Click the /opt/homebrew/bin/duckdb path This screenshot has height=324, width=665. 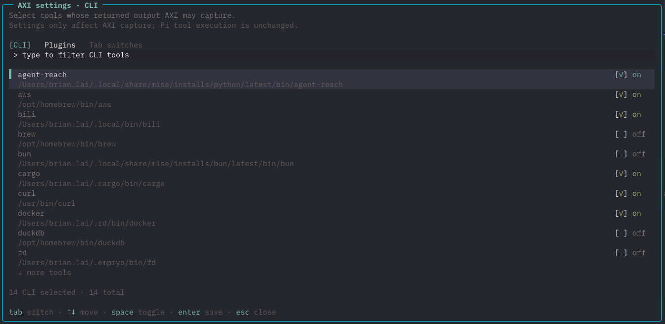click(71, 243)
